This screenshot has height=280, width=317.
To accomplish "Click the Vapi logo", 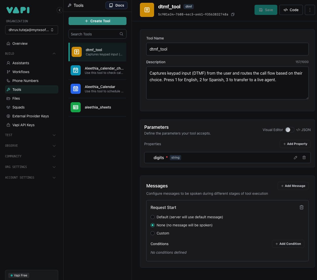I will [x=18, y=10].
